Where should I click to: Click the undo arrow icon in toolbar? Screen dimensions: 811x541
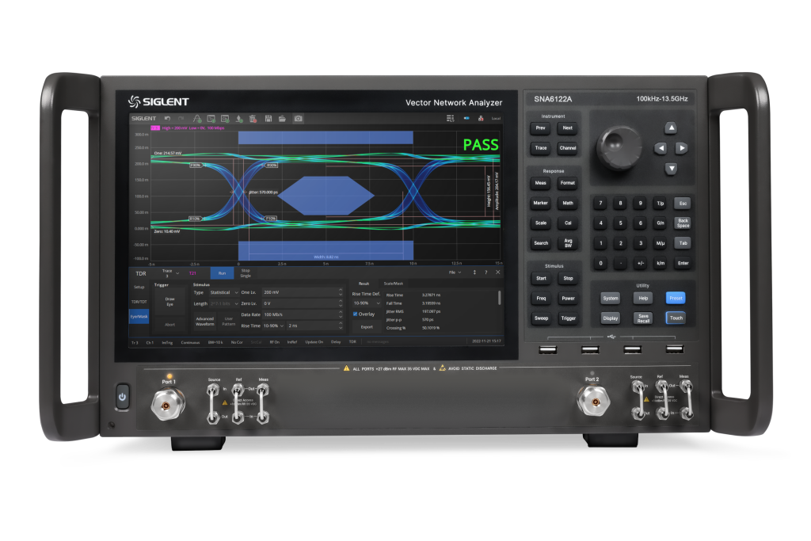[168, 118]
